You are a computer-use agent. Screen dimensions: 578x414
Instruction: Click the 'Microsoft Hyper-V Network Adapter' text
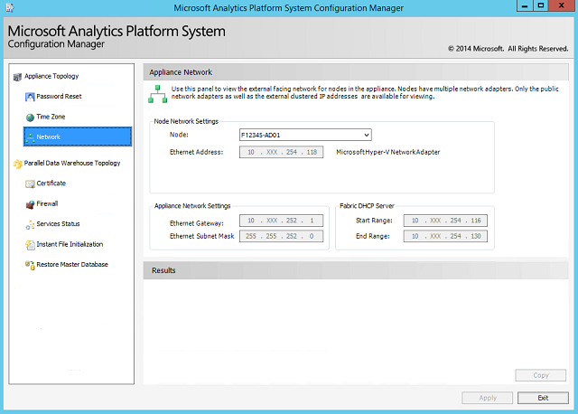pyautogui.click(x=387, y=152)
